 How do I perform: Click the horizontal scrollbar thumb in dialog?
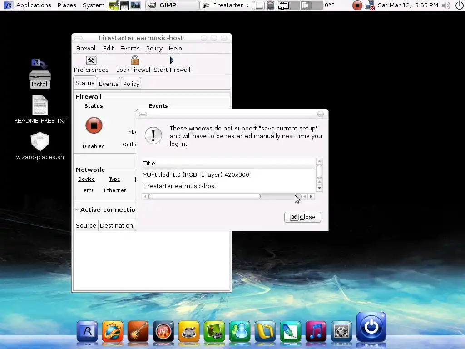(204, 196)
